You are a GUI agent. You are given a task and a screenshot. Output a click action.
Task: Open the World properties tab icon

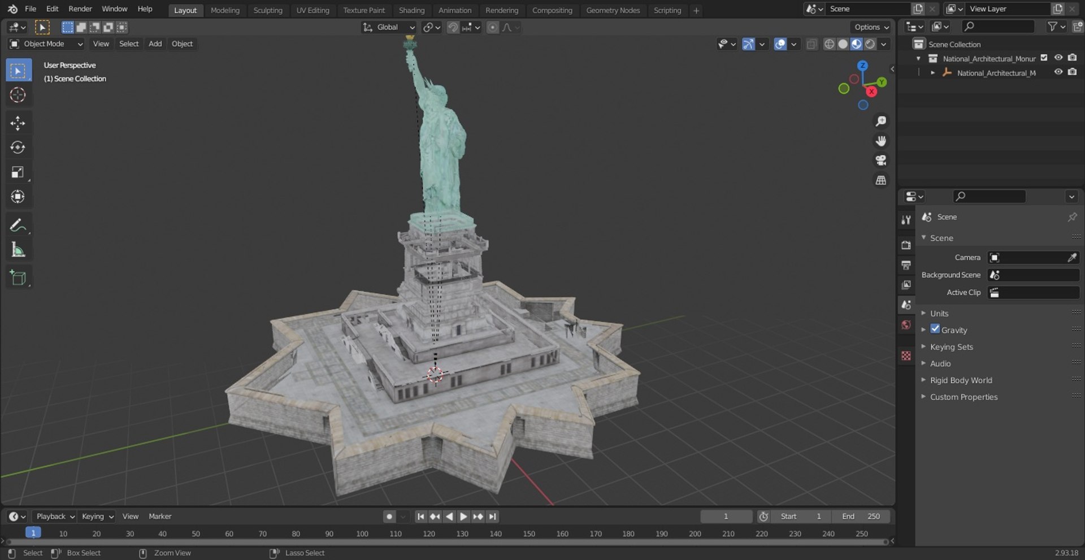(906, 325)
